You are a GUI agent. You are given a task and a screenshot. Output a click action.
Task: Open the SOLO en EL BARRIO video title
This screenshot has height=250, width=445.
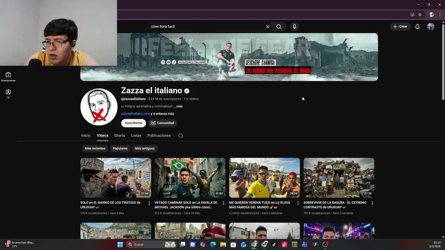coord(111,205)
